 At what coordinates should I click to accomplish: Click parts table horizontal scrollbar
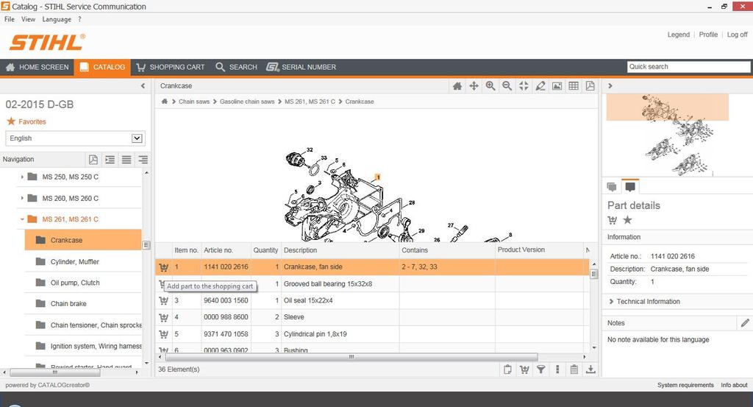pyautogui.click(x=351, y=357)
